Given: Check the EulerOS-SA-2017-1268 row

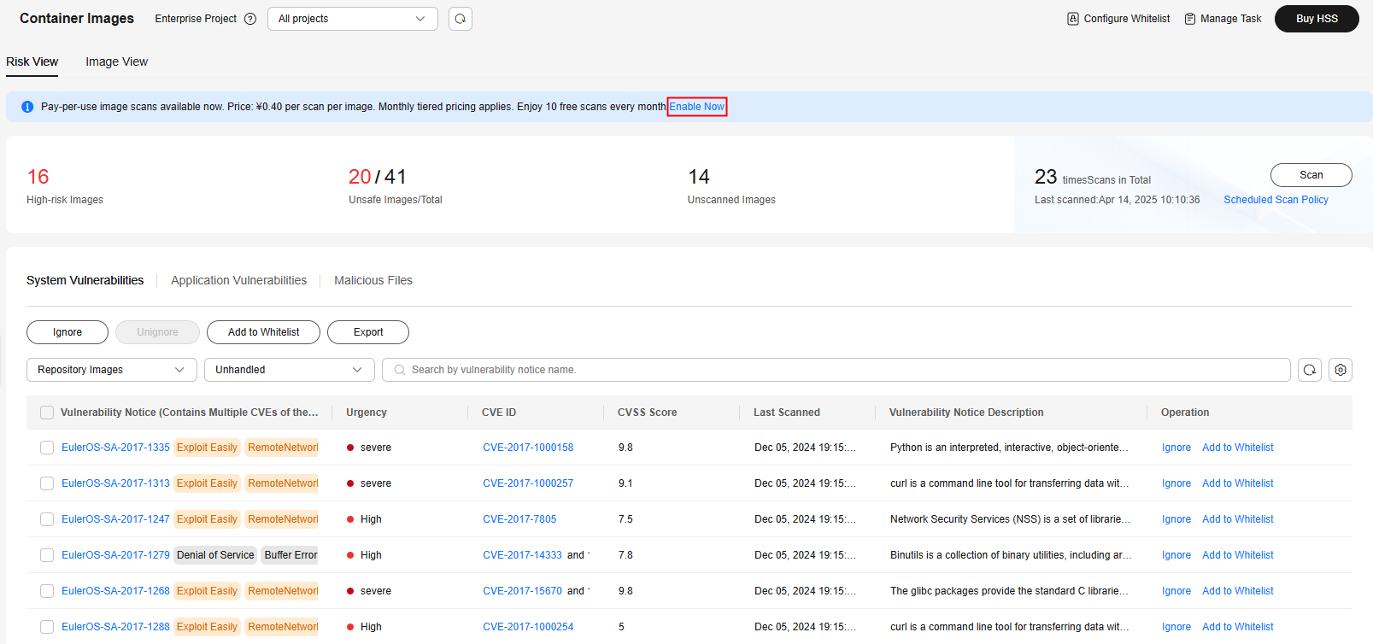Looking at the screenshot, I should tap(47, 591).
